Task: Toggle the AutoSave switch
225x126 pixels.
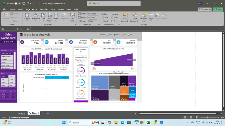Action: pos(17,3)
